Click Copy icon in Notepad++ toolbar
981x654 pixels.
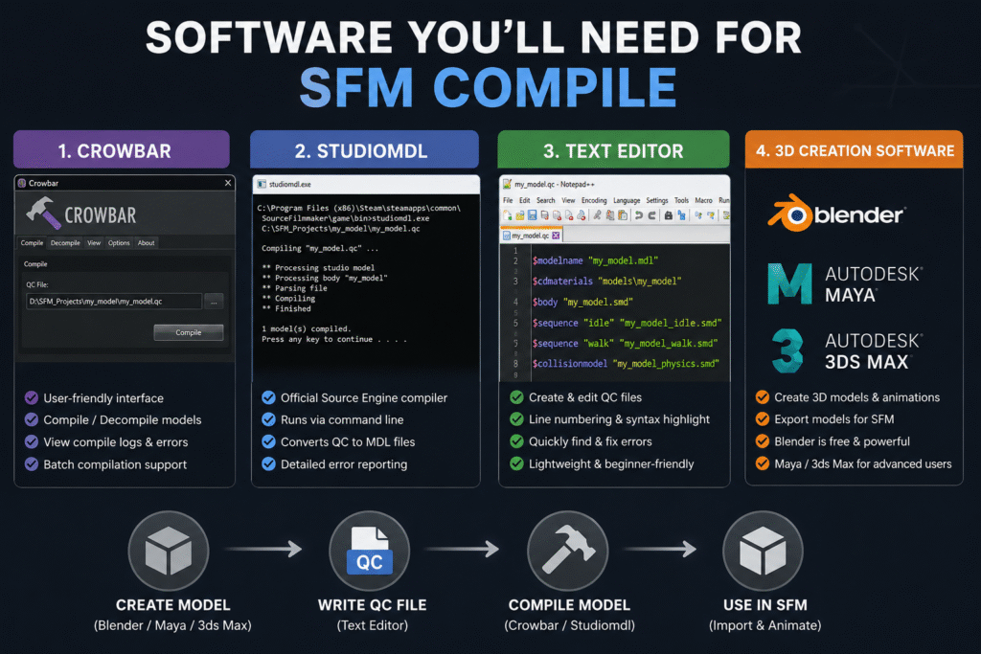coord(610,215)
